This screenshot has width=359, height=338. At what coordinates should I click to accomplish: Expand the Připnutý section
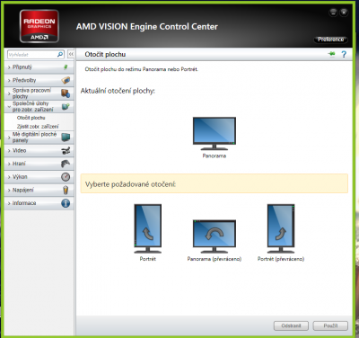39,67
